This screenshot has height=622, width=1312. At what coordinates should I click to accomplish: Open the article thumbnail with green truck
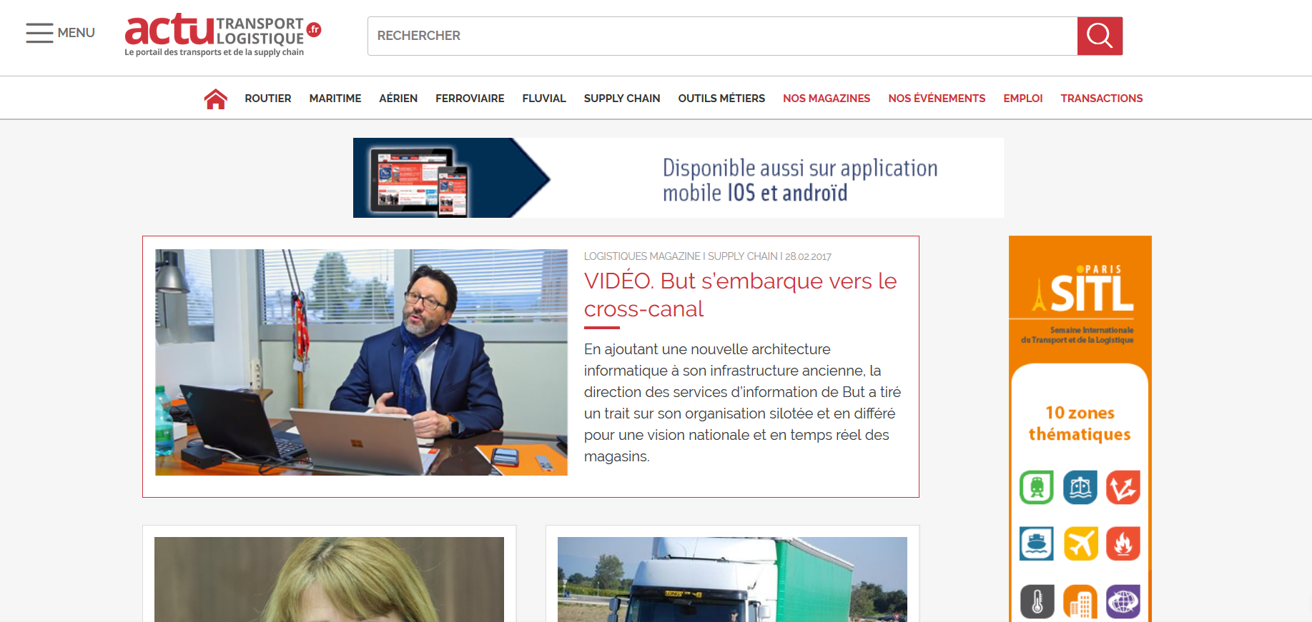click(732, 579)
